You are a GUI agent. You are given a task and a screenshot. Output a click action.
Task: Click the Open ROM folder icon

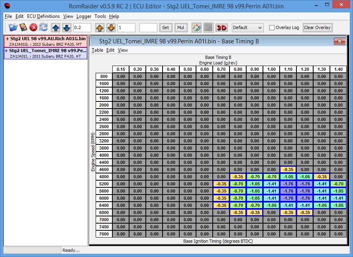click(x=13, y=27)
